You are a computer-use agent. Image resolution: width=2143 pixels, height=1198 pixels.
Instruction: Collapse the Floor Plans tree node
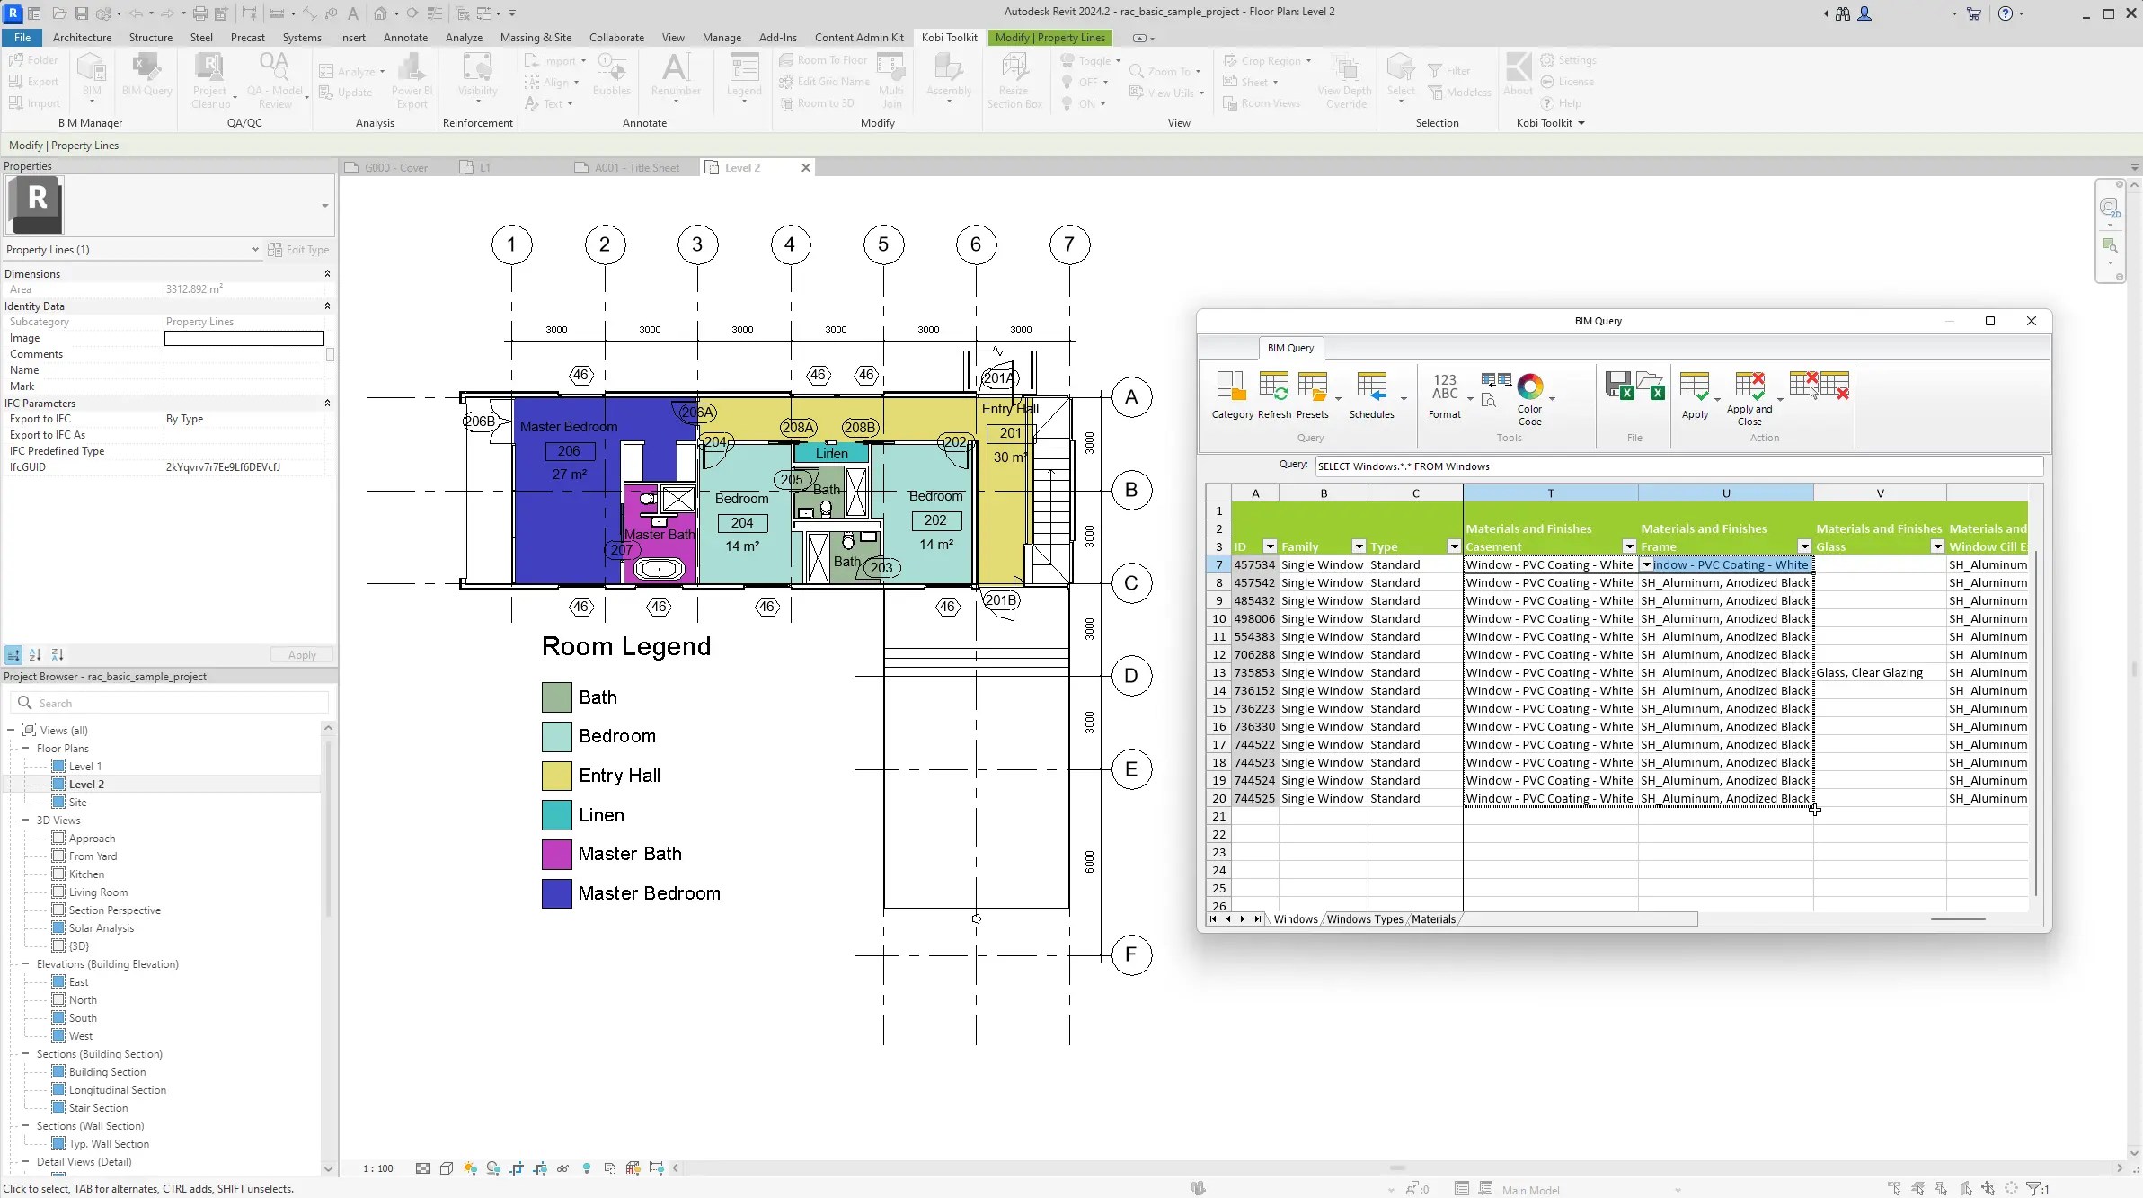pyautogui.click(x=25, y=749)
